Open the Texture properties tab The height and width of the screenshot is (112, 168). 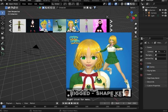click(141, 75)
